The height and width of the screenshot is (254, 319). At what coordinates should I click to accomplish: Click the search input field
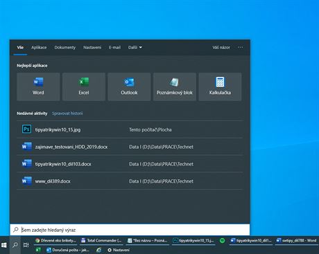pyautogui.click(x=130, y=230)
